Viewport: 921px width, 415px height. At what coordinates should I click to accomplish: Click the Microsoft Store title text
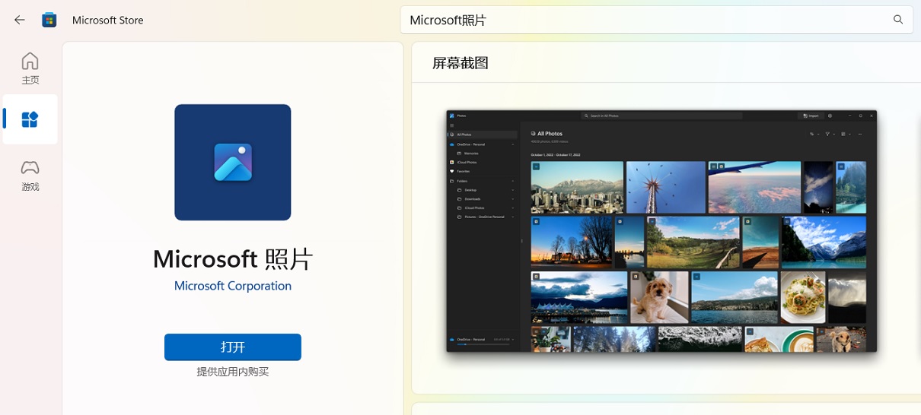(107, 21)
